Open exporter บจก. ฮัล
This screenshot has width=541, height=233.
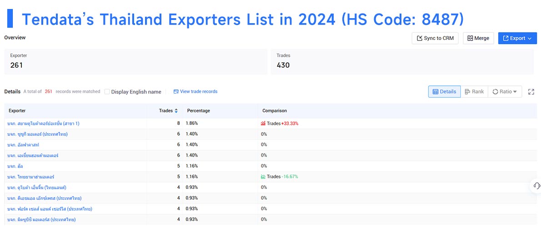[15, 166]
